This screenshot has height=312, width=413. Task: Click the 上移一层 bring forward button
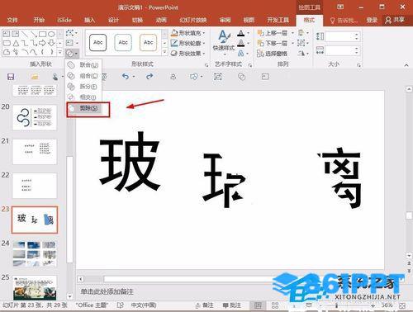pos(273,33)
